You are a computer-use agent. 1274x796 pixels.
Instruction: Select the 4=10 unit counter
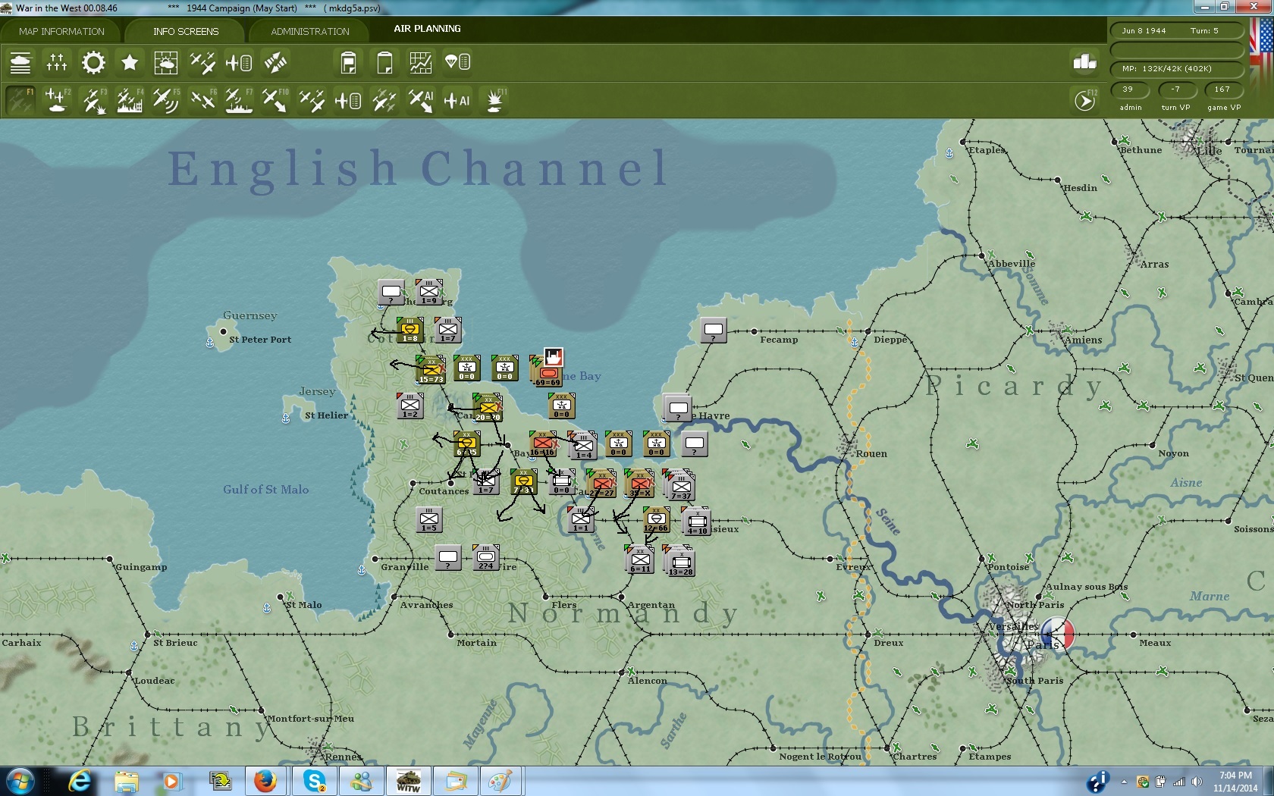click(697, 522)
